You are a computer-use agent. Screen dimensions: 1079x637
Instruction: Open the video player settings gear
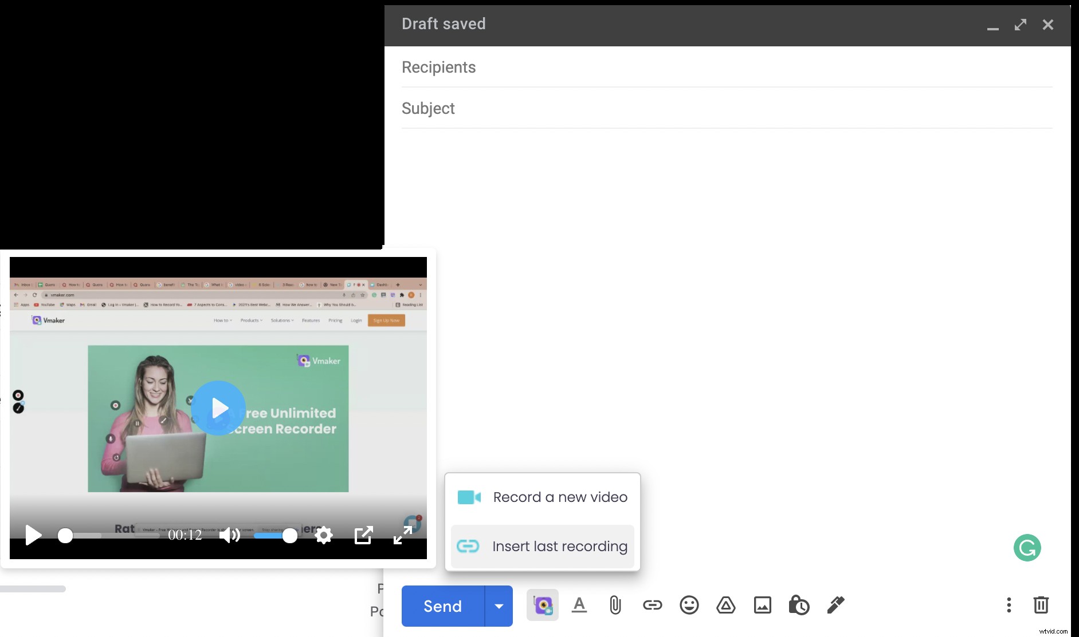[x=323, y=535]
